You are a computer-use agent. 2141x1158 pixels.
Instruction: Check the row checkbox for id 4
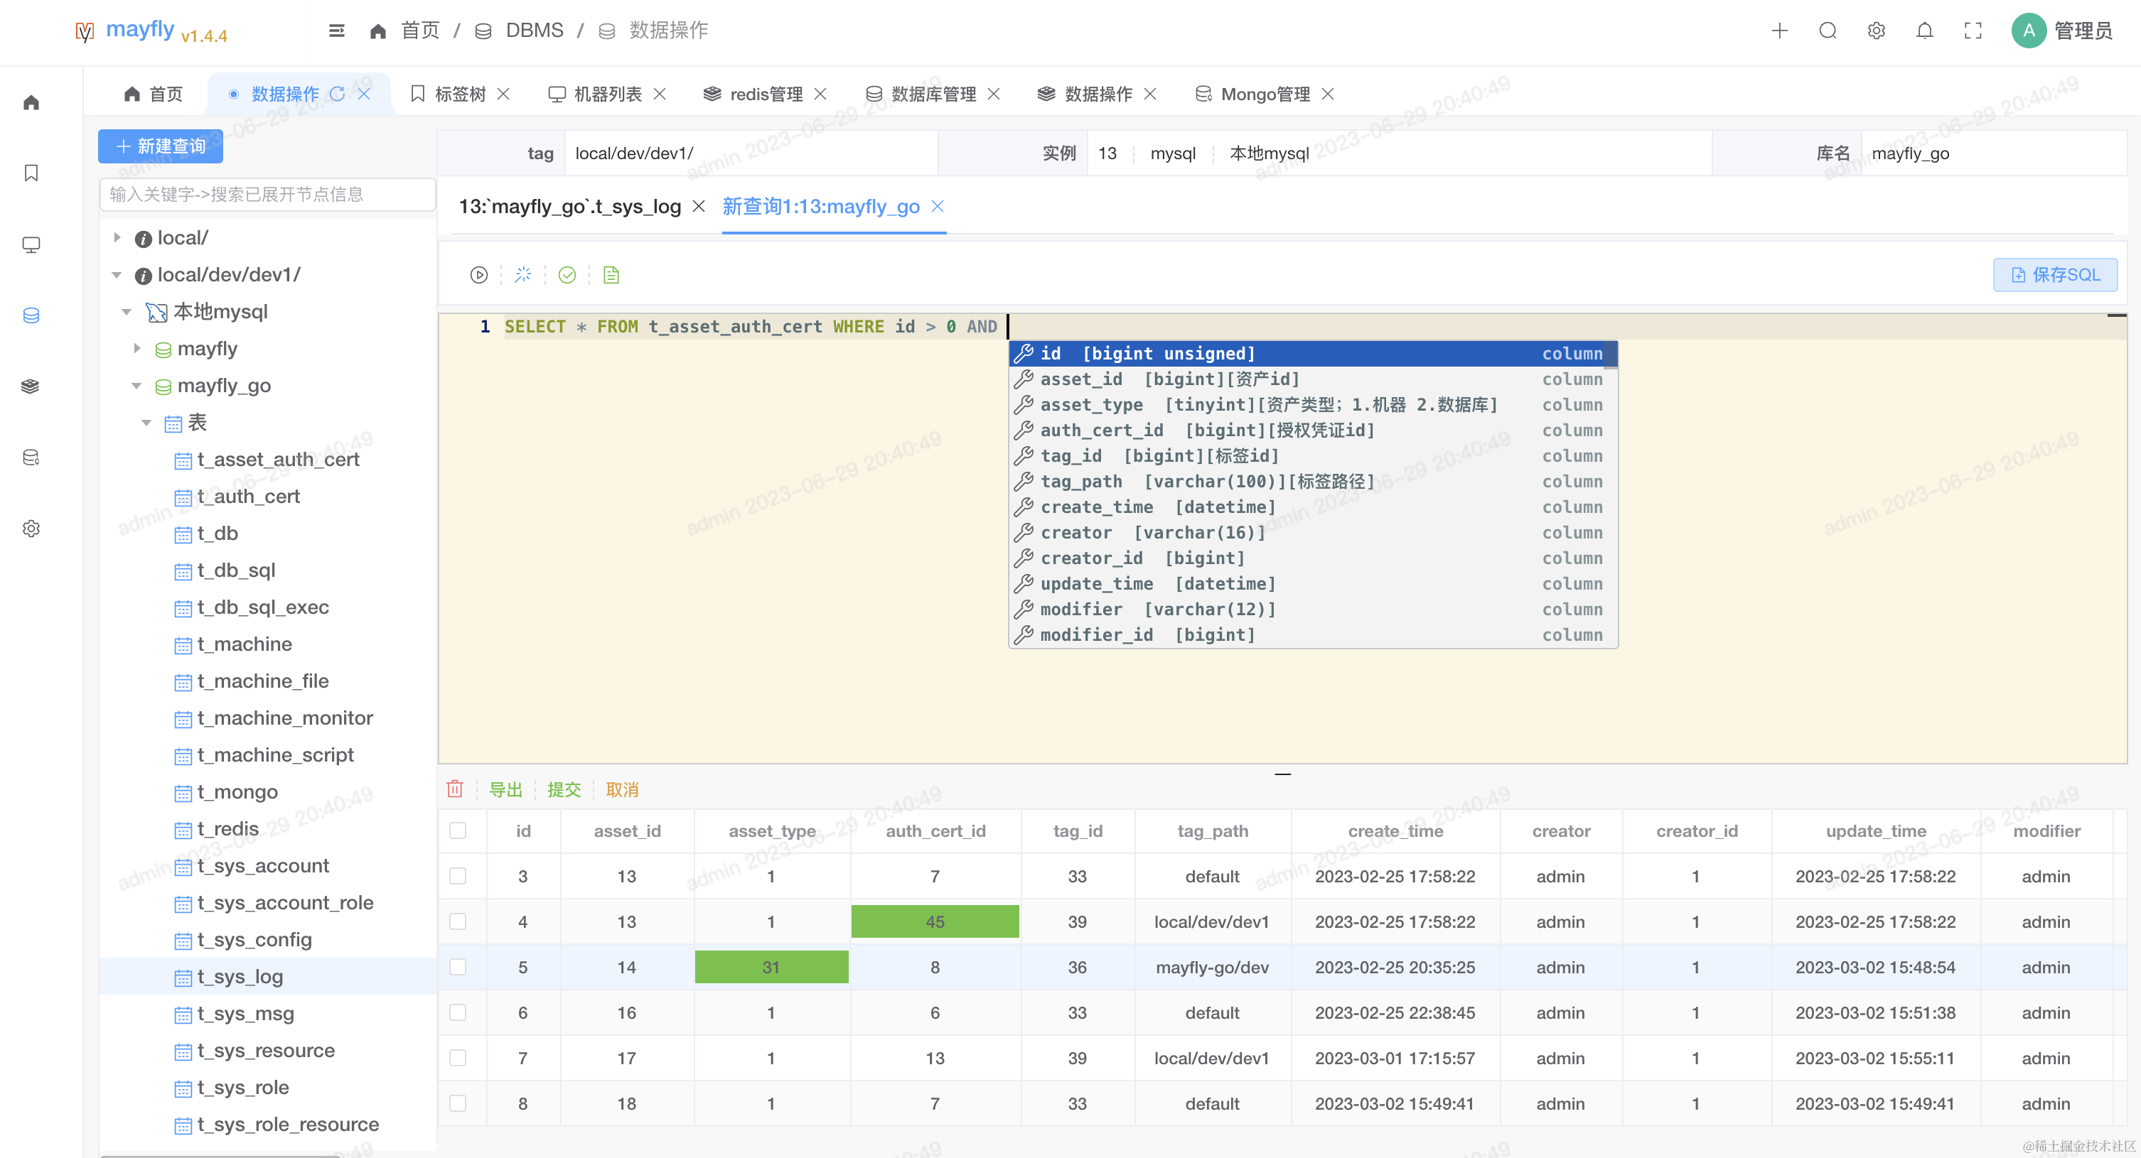458,921
